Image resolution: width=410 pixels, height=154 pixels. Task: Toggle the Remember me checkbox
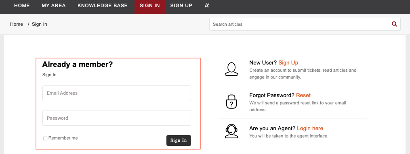pos(45,138)
